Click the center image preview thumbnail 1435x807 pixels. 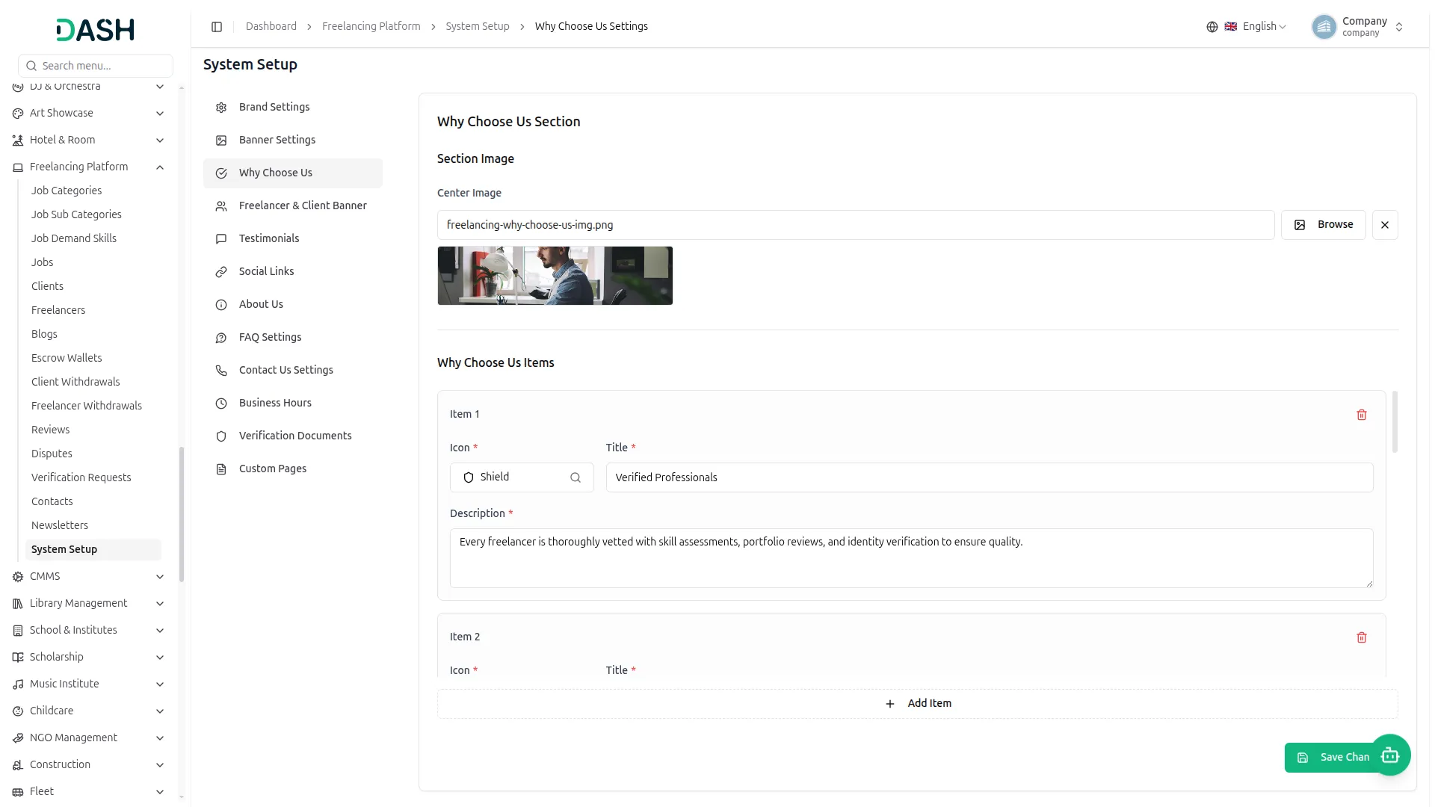pyautogui.click(x=555, y=276)
